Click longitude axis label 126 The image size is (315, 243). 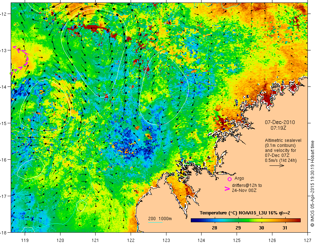click(272, 240)
